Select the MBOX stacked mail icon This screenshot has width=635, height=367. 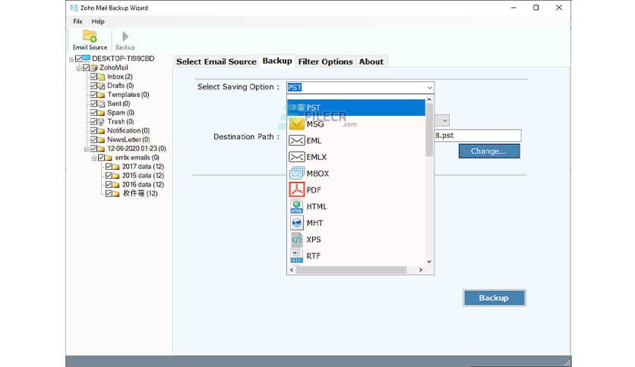pyautogui.click(x=296, y=174)
